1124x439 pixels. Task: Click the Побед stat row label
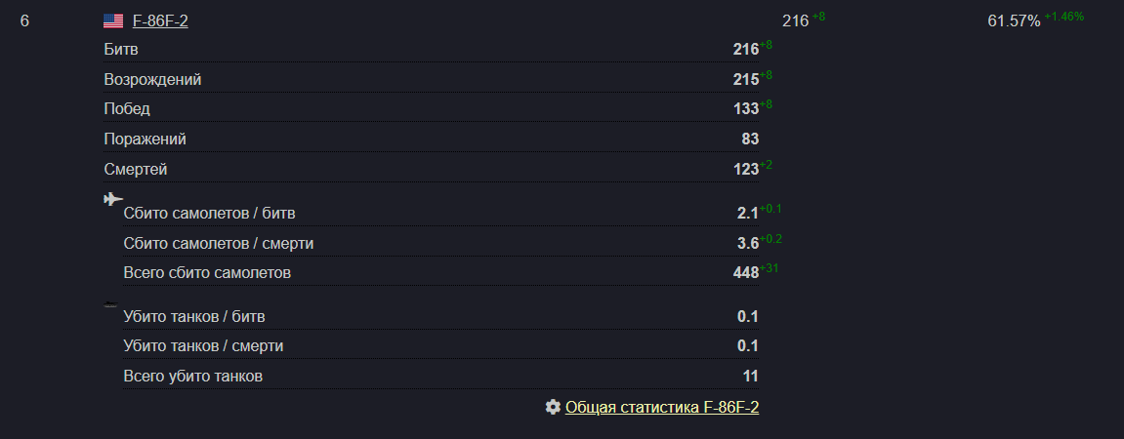tap(127, 109)
